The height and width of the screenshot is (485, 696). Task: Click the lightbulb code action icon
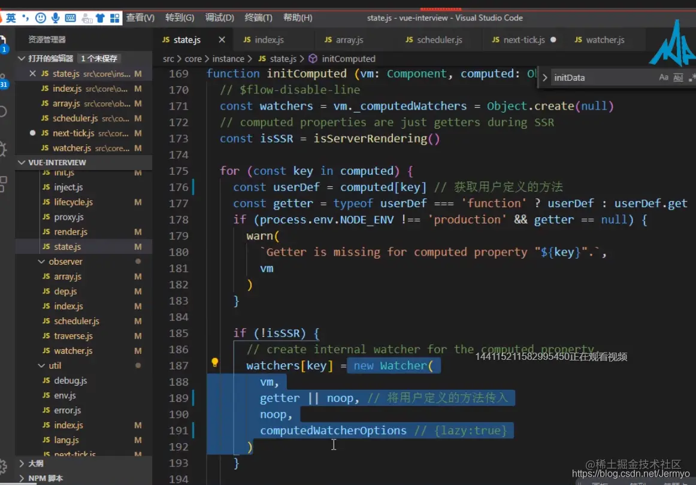coord(215,362)
